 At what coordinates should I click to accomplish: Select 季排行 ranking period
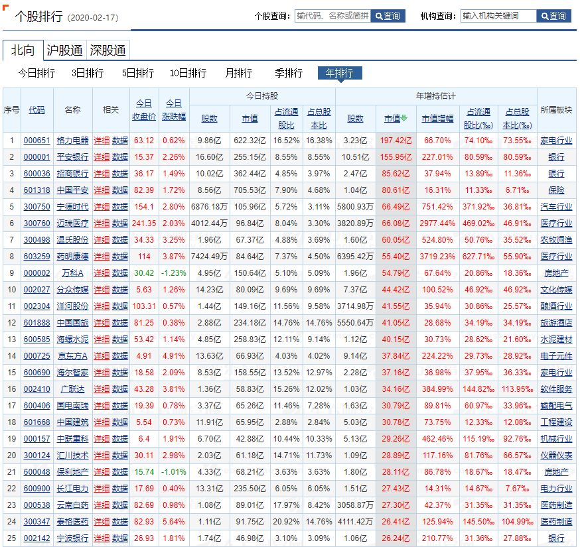(x=289, y=73)
